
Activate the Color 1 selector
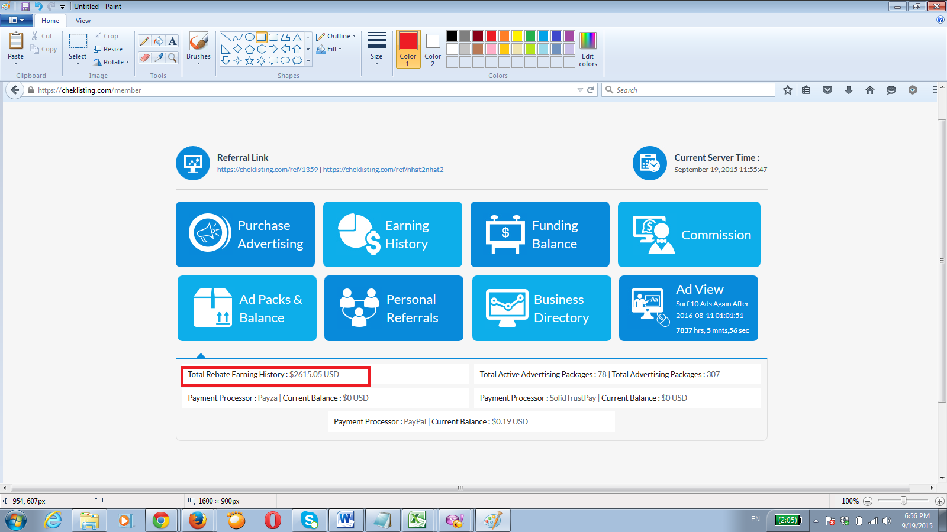point(408,49)
